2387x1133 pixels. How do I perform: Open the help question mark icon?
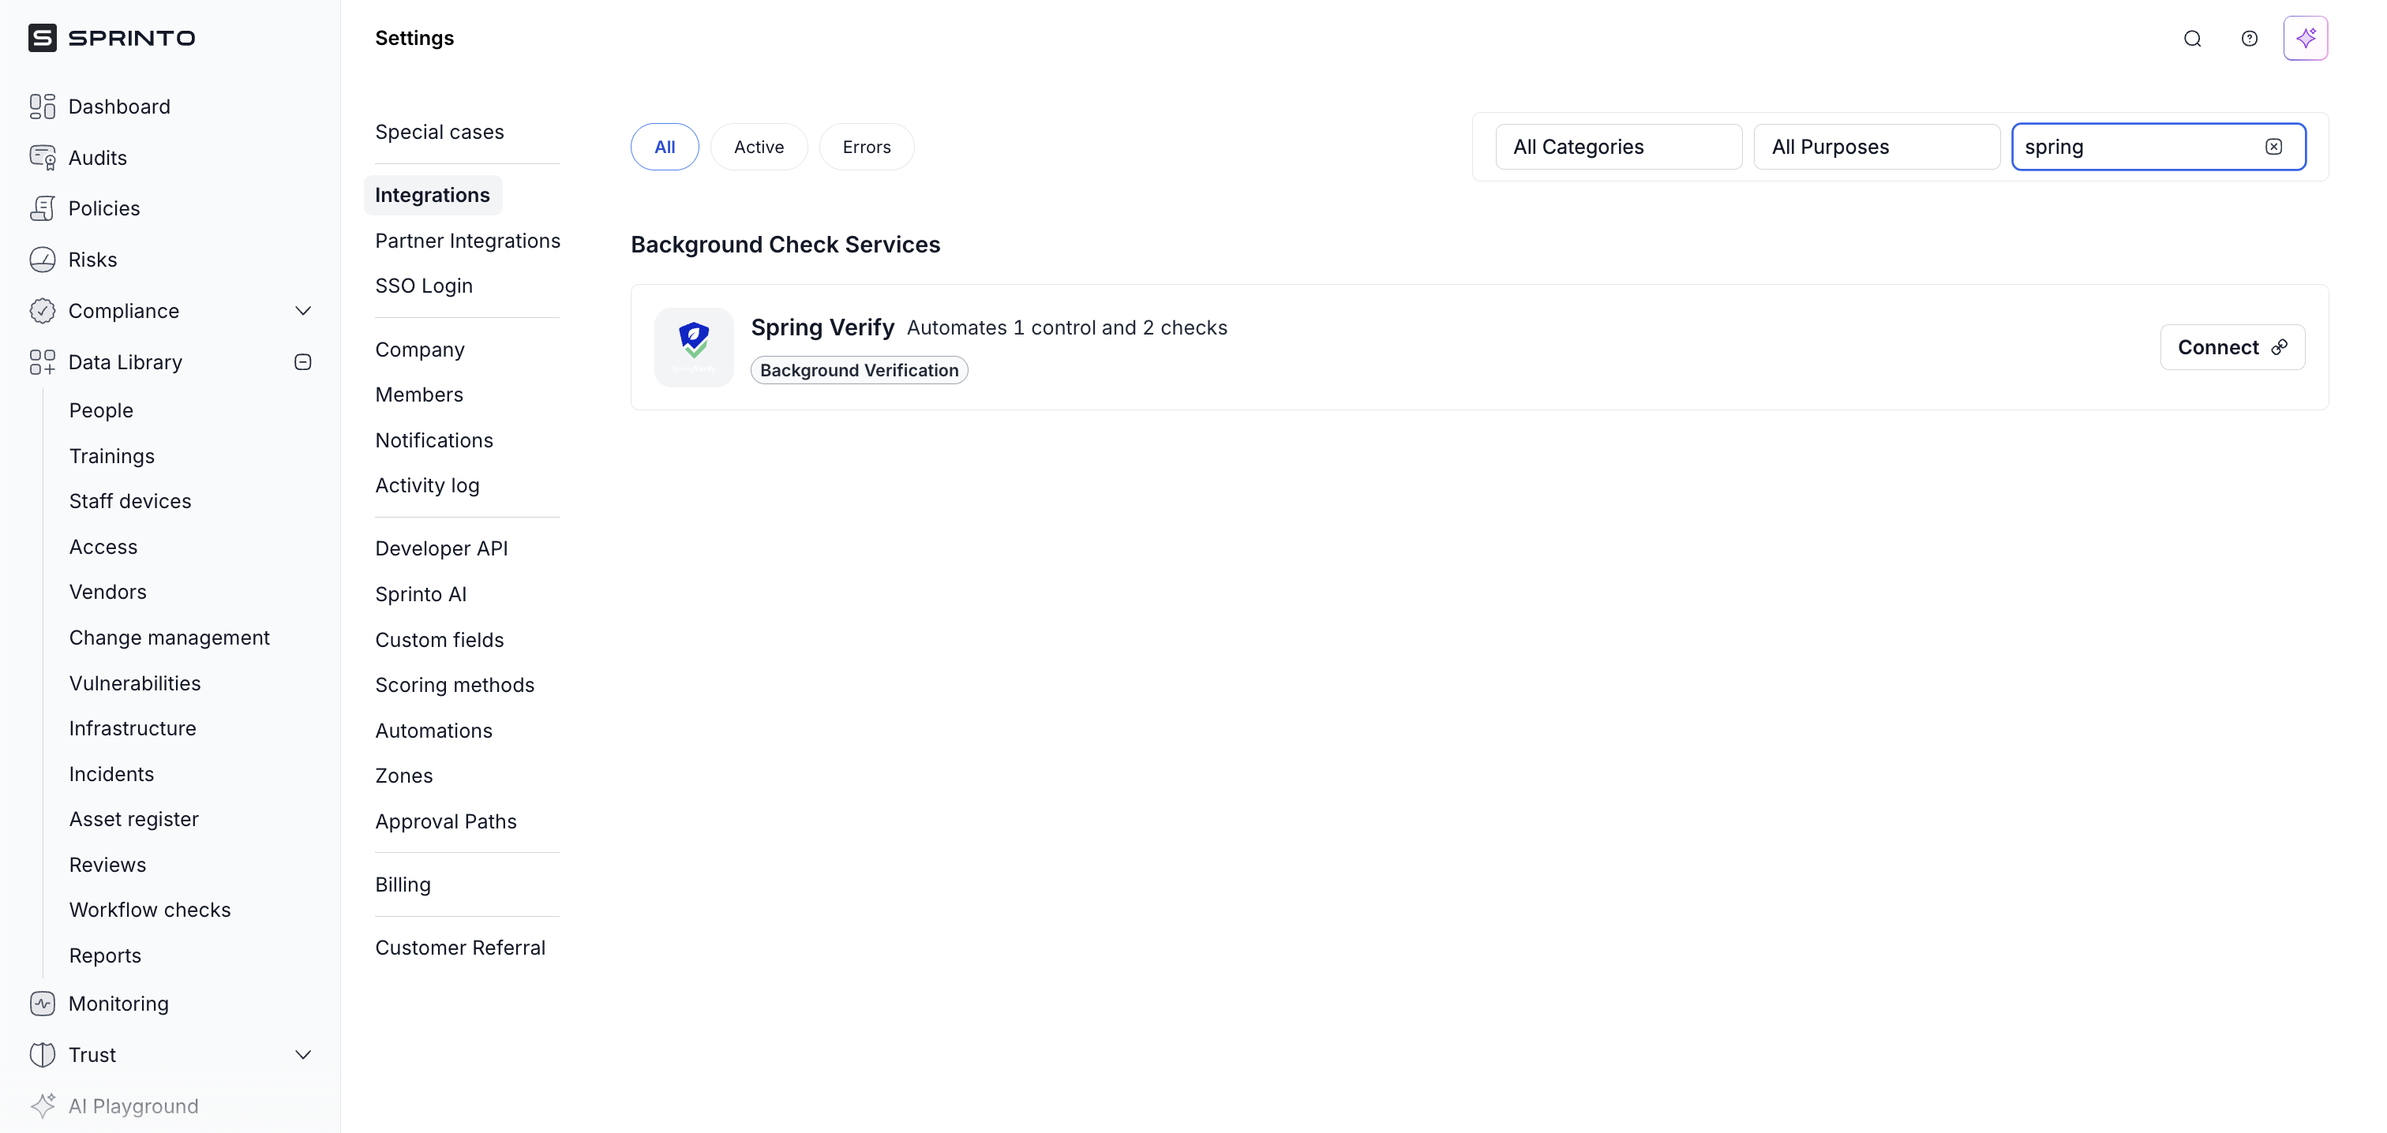pos(2249,38)
